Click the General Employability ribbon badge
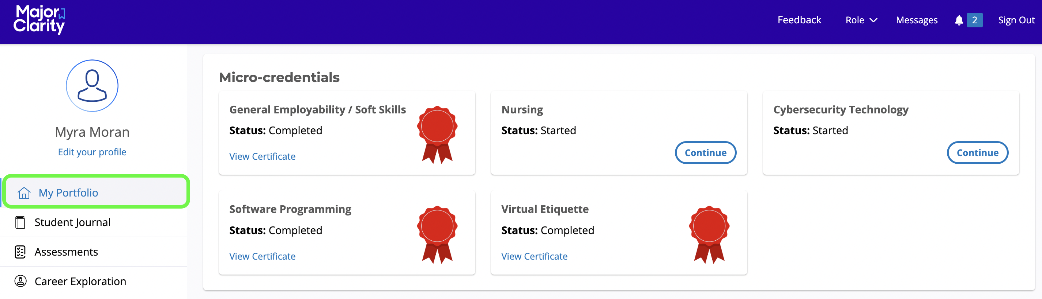Screen dimensions: 1042x299 [437, 135]
